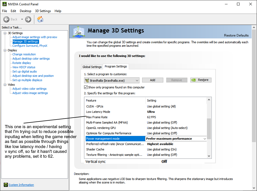This screenshot has width=257, height=191.
Task: Select the CUDA - GPUs feature row
Action: (146, 106)
